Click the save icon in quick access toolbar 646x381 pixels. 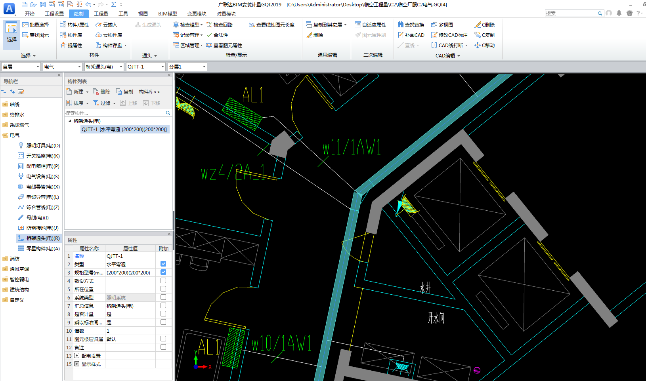coord(43,4)
